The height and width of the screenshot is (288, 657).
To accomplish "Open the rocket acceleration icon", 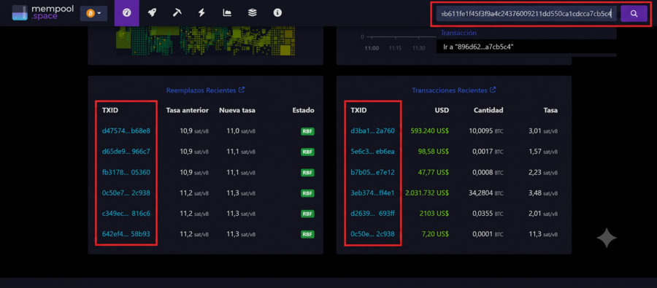I will [x=152, y=13].
